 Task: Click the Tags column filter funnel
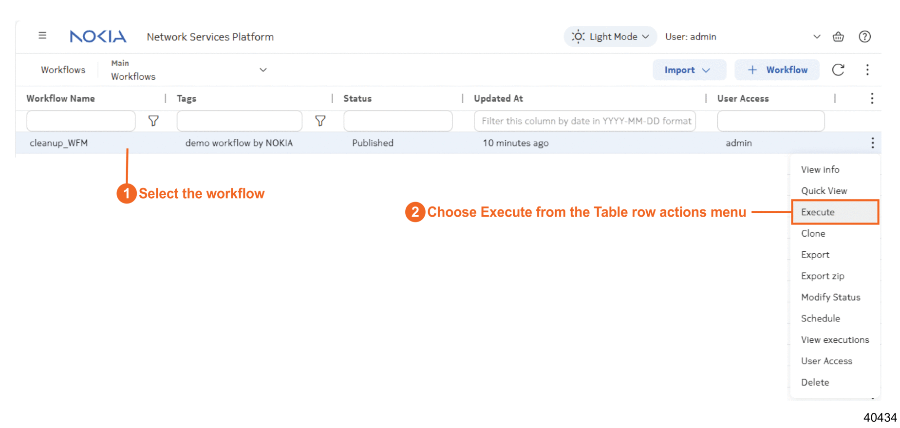pos(320,121)
